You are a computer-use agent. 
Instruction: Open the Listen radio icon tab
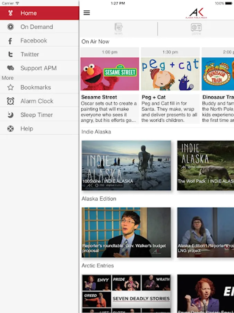(x=196, y=29)
